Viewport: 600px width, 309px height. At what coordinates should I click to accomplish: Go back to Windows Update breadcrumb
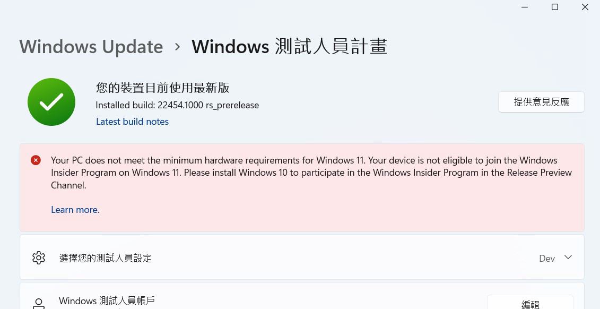91,47
